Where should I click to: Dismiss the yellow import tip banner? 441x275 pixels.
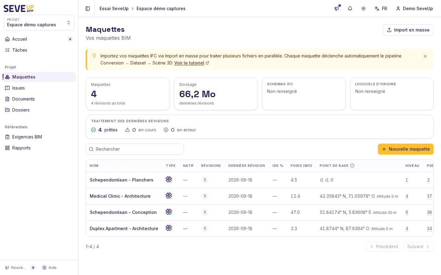[x=425, y=56]
